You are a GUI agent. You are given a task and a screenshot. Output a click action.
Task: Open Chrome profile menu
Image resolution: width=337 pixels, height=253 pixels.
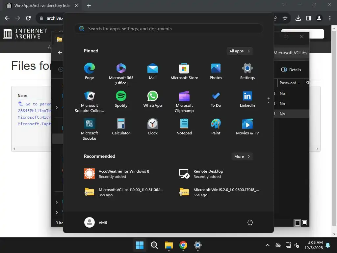(319, 18)
